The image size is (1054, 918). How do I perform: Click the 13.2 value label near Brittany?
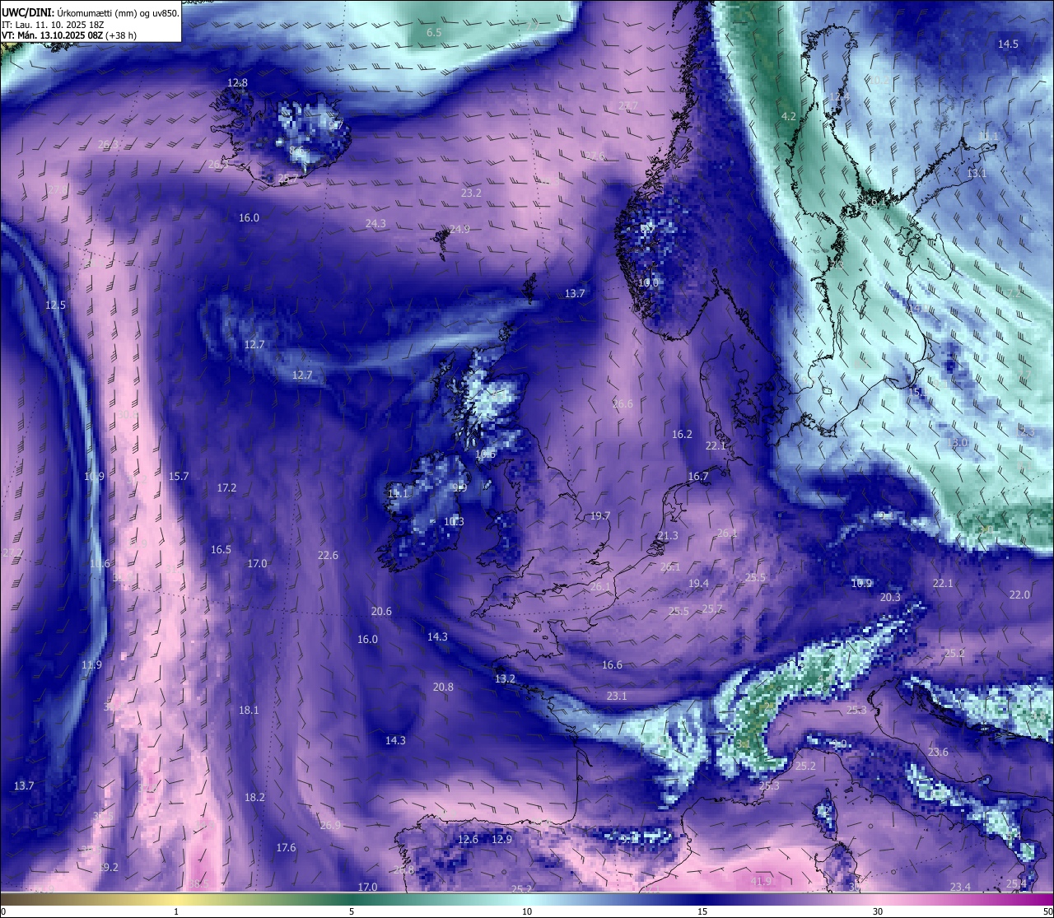(505, 678)
